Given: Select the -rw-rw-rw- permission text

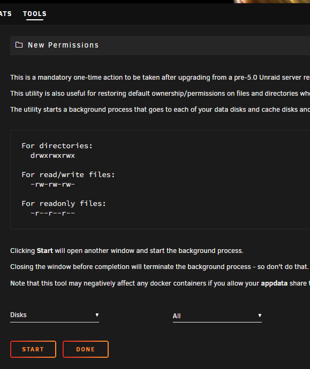Looking at the screenshot, I should pos(52,184).
